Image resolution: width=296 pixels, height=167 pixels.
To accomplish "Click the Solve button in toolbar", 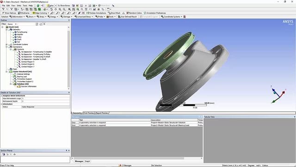I will click(50, 6).
